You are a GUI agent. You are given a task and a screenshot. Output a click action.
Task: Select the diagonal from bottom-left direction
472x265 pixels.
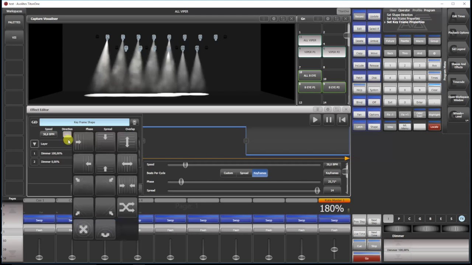(83, 207)
